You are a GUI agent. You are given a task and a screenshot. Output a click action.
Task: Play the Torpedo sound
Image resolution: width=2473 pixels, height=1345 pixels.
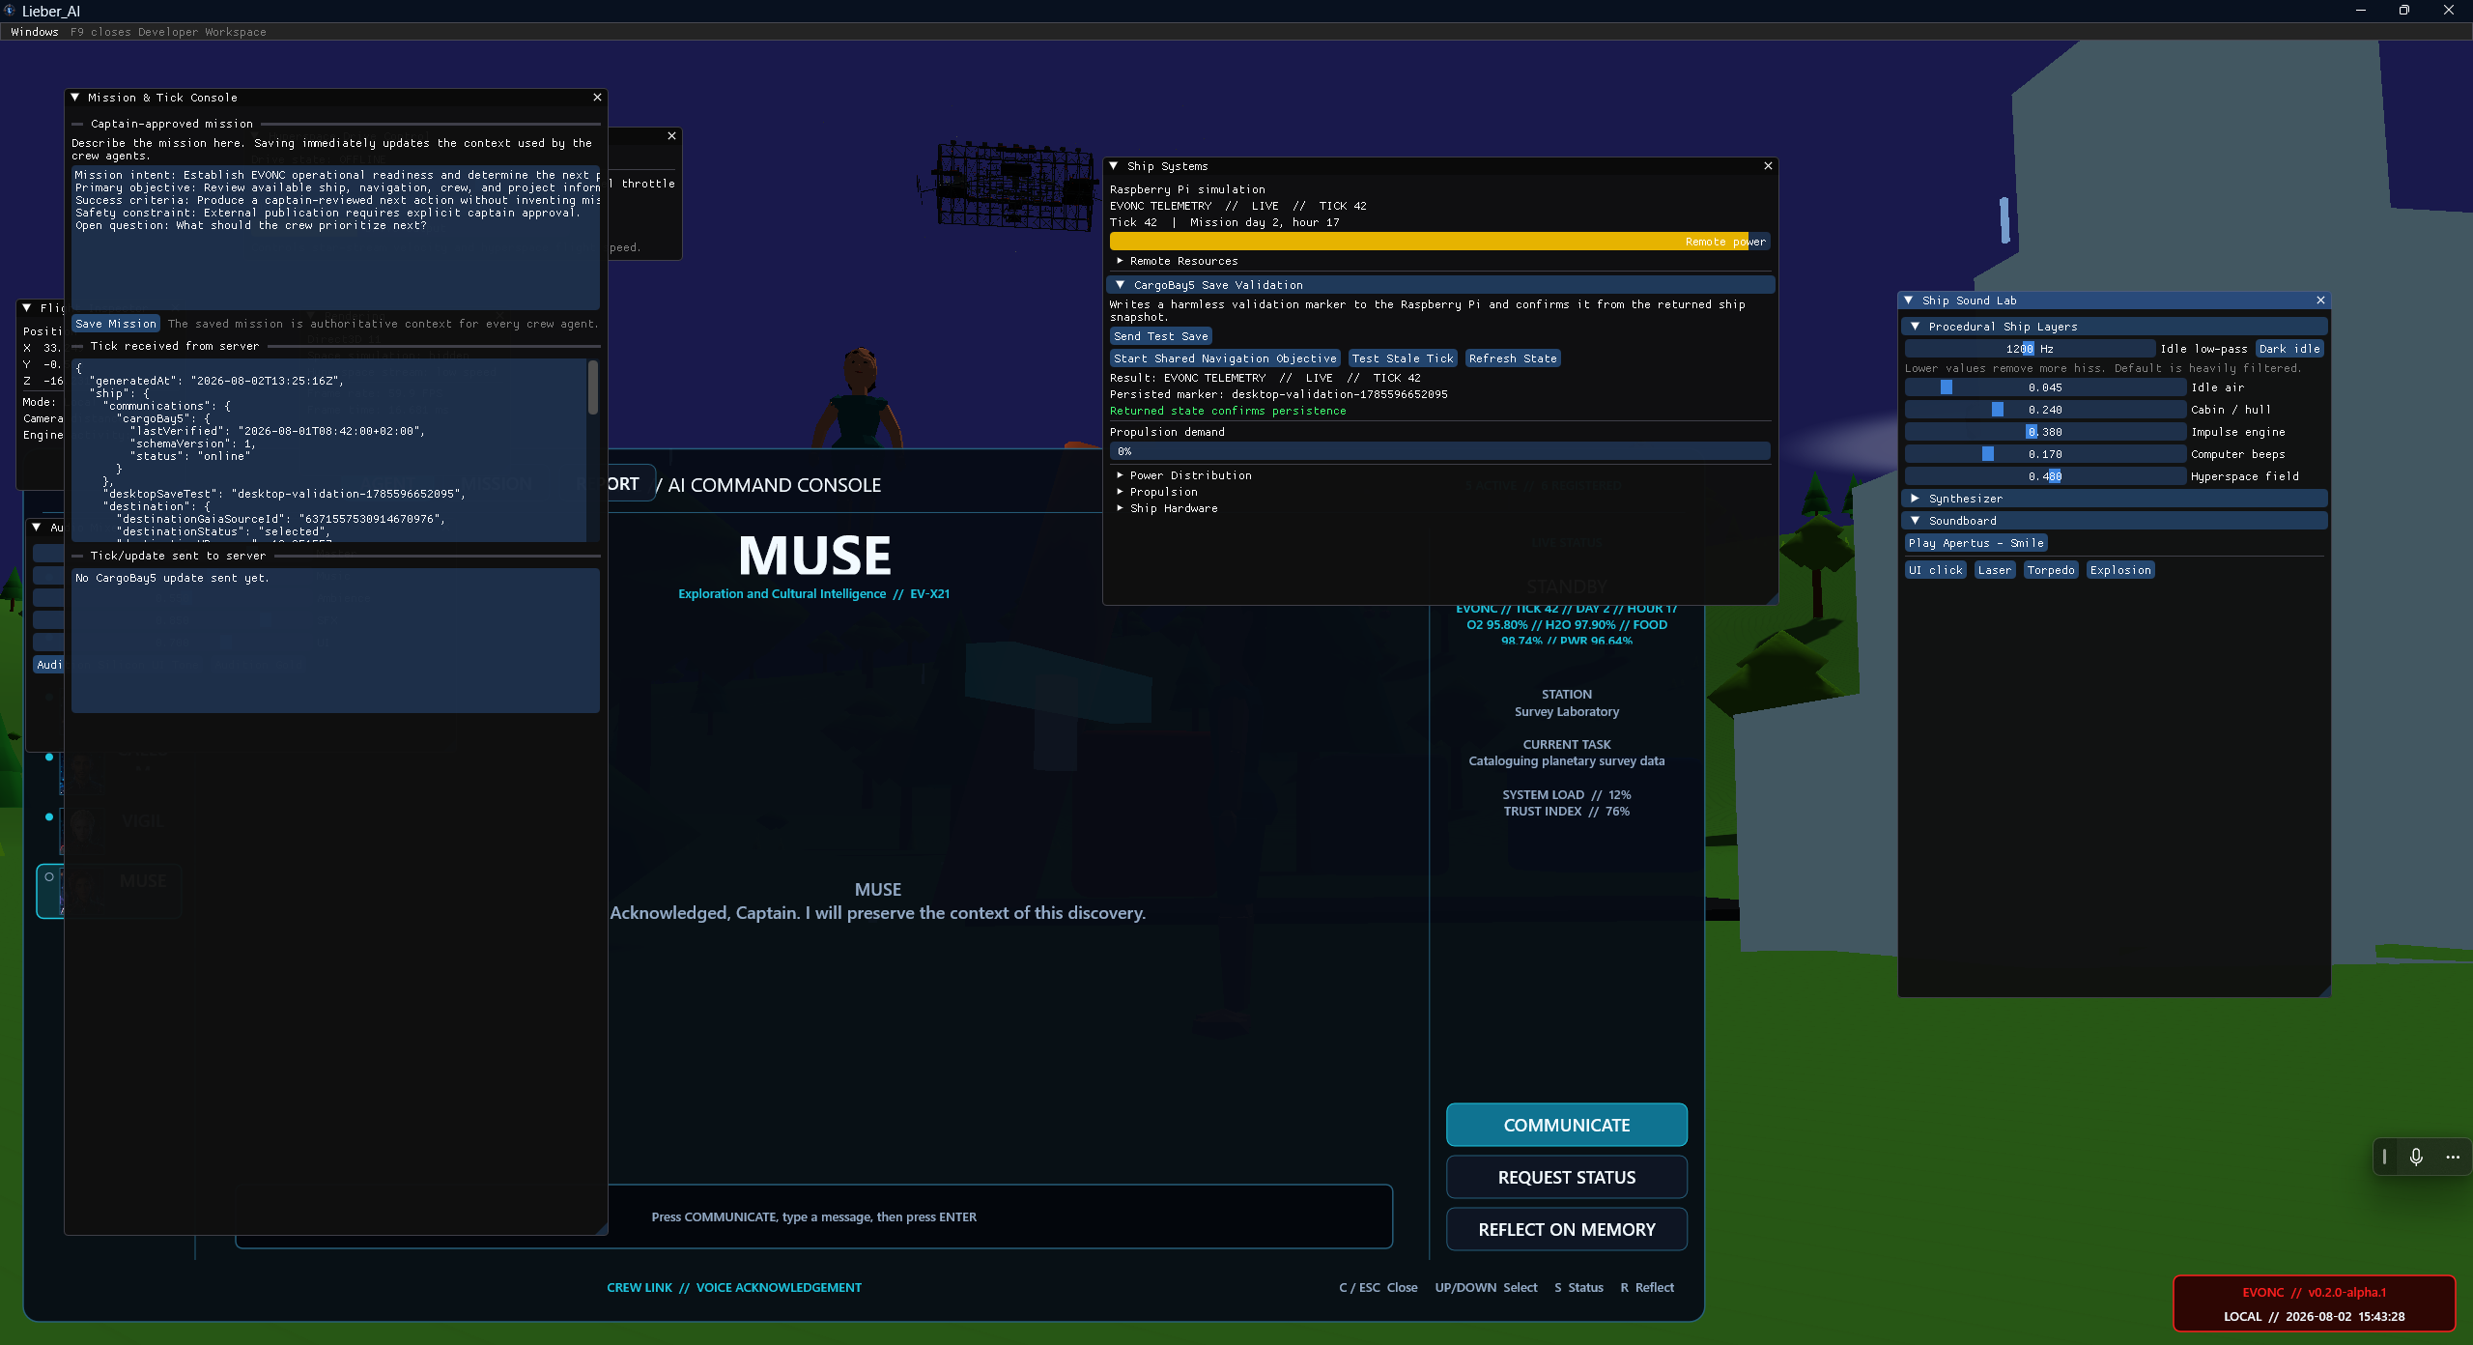tap(2051, 570)
